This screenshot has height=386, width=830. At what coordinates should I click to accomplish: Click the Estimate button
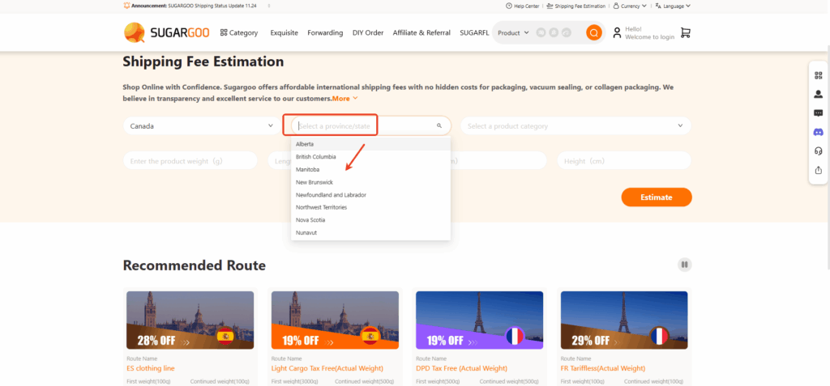657,197
